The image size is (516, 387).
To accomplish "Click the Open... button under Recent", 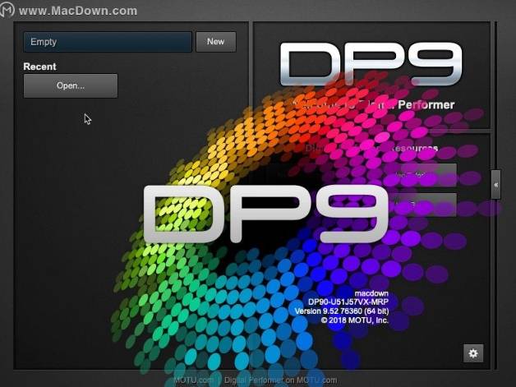I will 71,85.
